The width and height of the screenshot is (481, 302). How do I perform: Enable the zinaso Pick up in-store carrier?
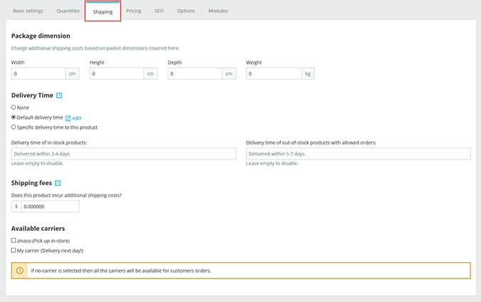click(14, 241)
